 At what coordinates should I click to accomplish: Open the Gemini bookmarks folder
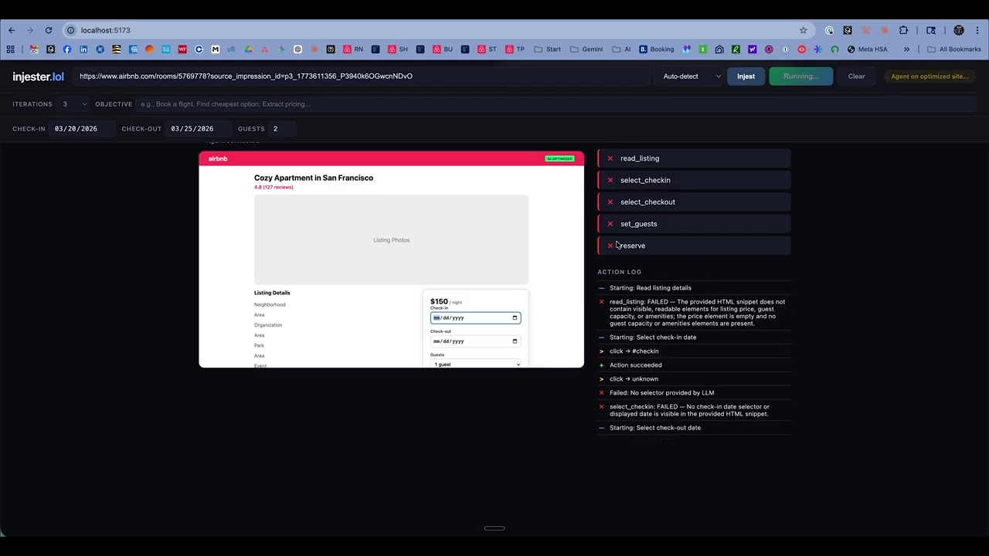[x=586, y=49]
